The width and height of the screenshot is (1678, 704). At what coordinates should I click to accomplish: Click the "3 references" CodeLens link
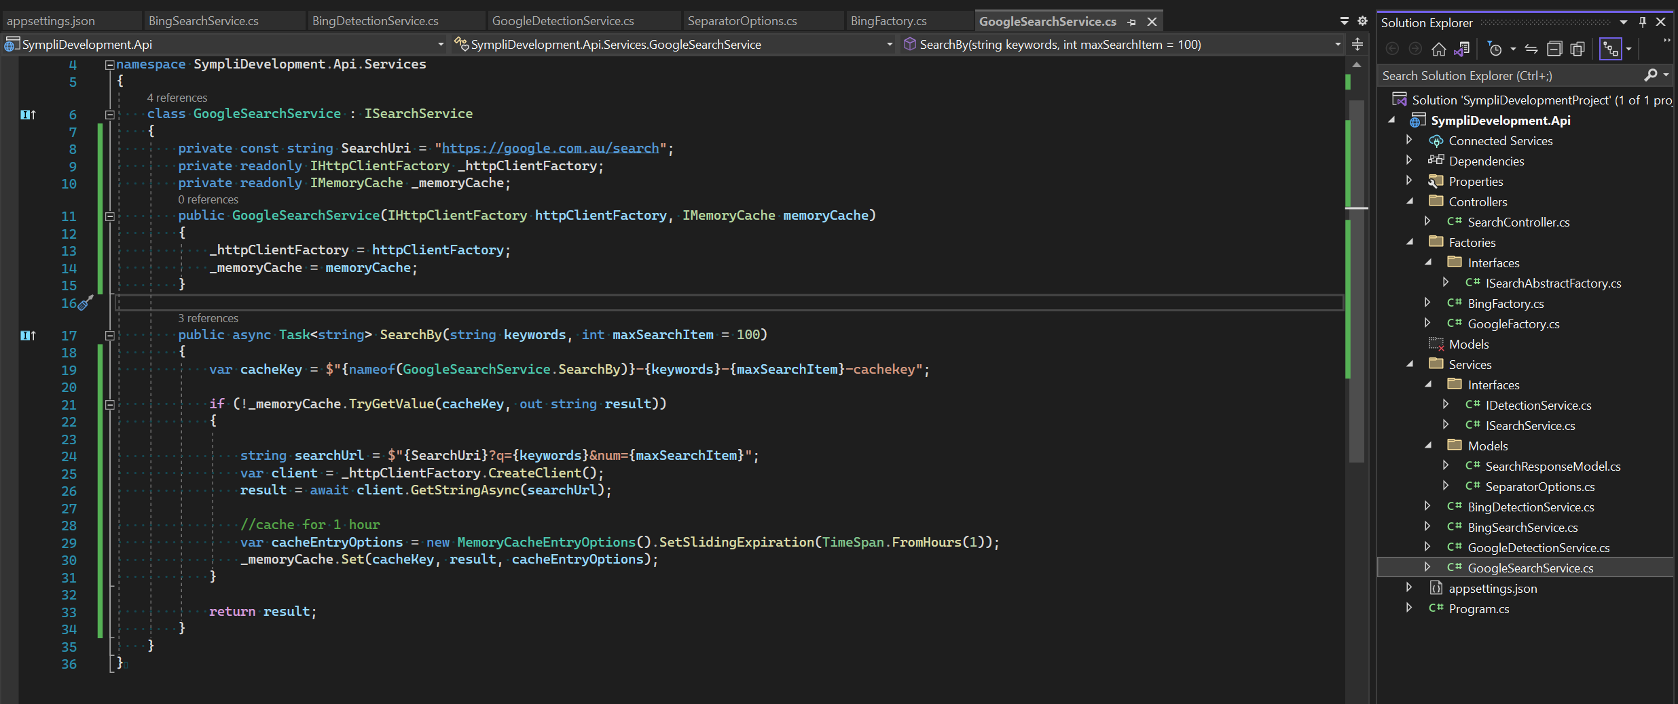pos(208,317)
